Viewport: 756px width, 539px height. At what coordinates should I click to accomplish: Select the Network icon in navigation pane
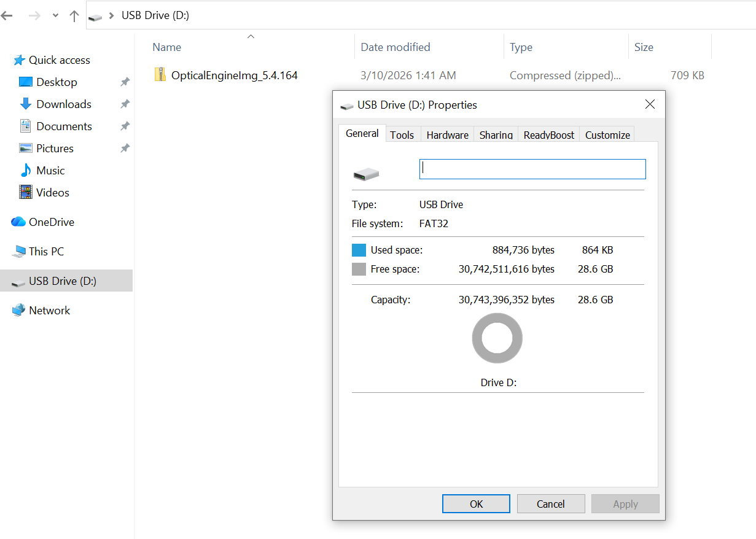click(x=18, y=311)
